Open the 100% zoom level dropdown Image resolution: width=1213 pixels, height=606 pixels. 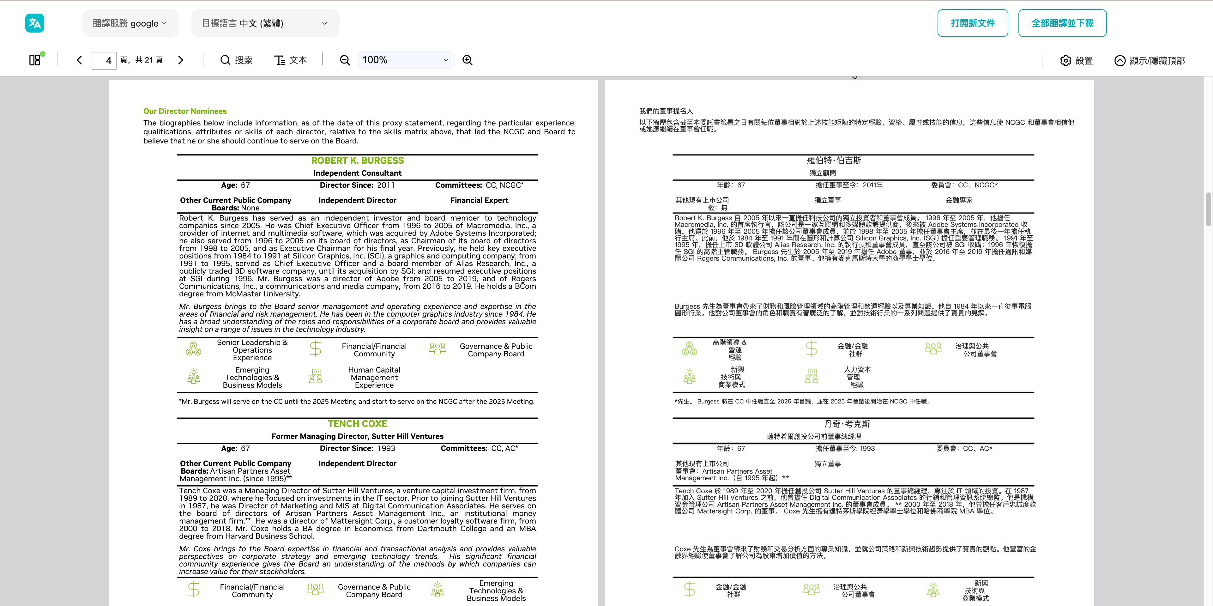[x=405, y=60]
